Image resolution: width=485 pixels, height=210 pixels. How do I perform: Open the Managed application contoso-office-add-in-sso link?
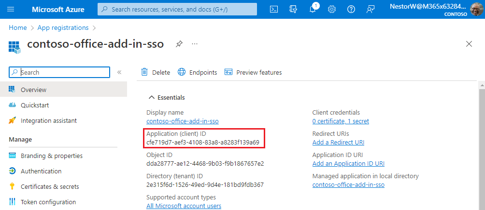[x=348, y=185]
